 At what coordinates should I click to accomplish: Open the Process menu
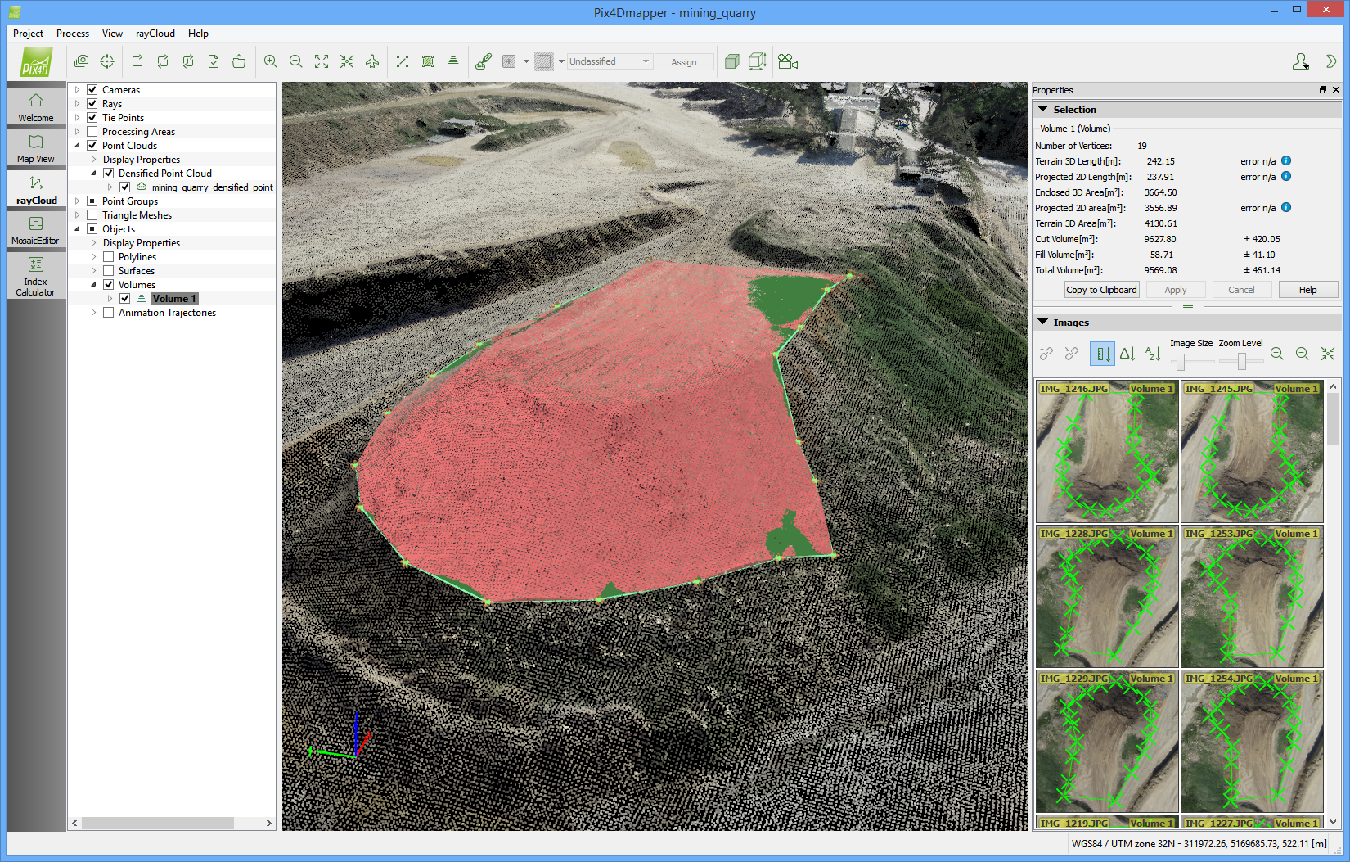73,34
